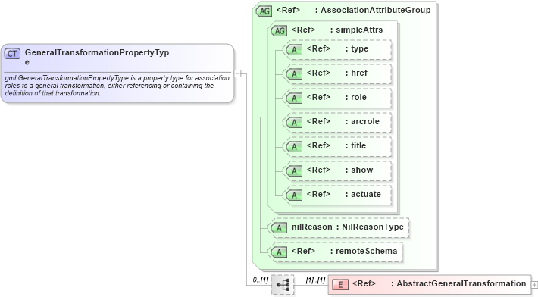Click the E icon of AbstractGeneralTransformation

(x=340, y=284)
